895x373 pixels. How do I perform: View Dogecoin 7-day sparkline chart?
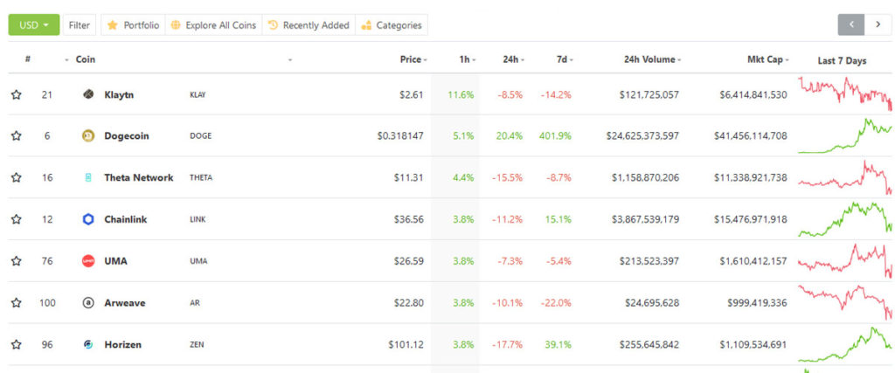(845, 135)
